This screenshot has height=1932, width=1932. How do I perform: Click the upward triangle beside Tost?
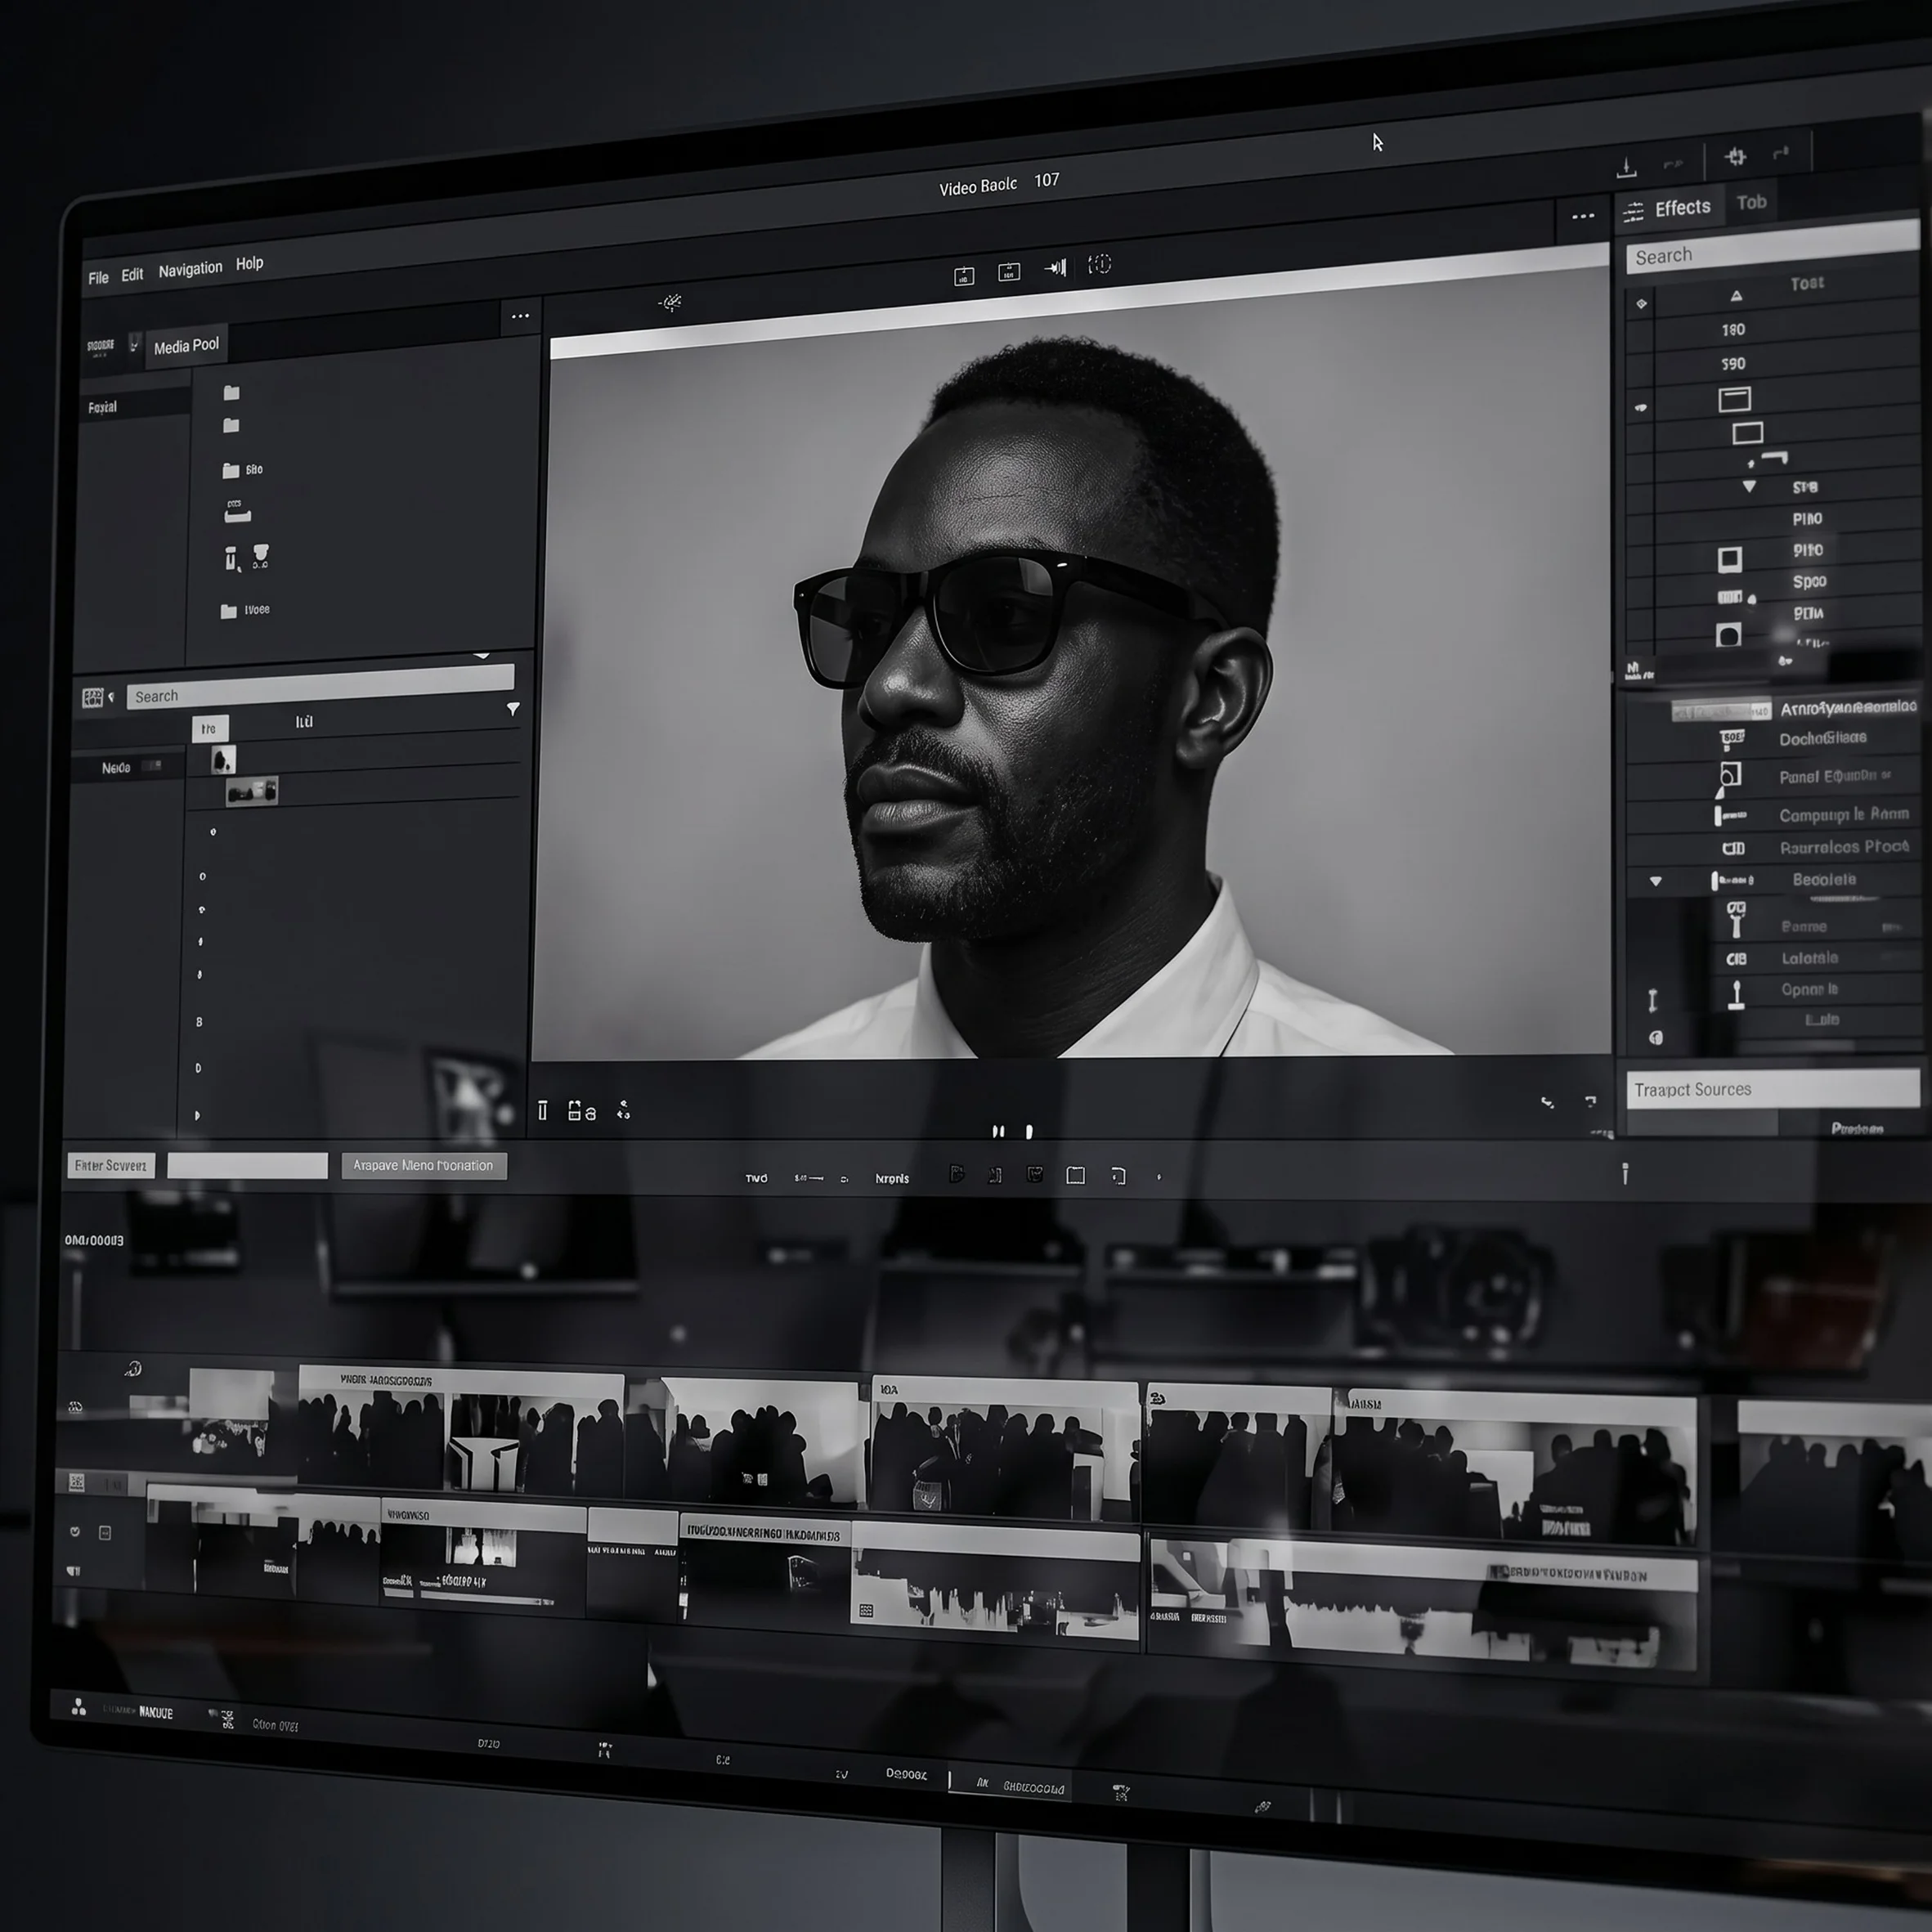pos(1736,295)
